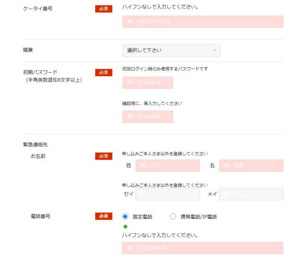307x260 pixels.
Task: Select the 固定電話 radio button
Action: [x=125, y=217]
